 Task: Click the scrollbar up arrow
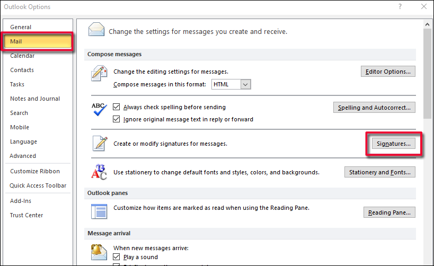(427, 24)
